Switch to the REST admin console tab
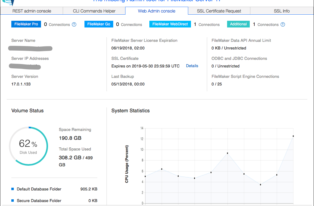 pyautogui.click(x=32, y=11)
